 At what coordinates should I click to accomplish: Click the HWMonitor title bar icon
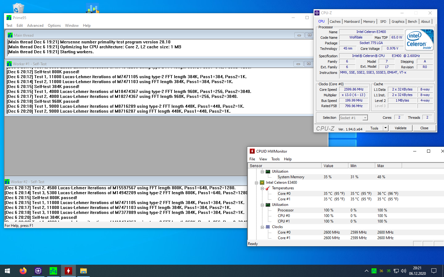(252, 151)
